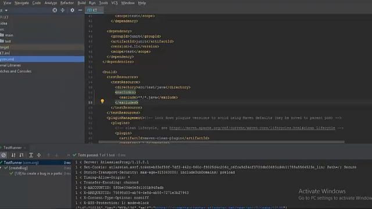
Task: Hide the Project panel with minus icon
Action: pyautogui.click(x=80, y=10)
